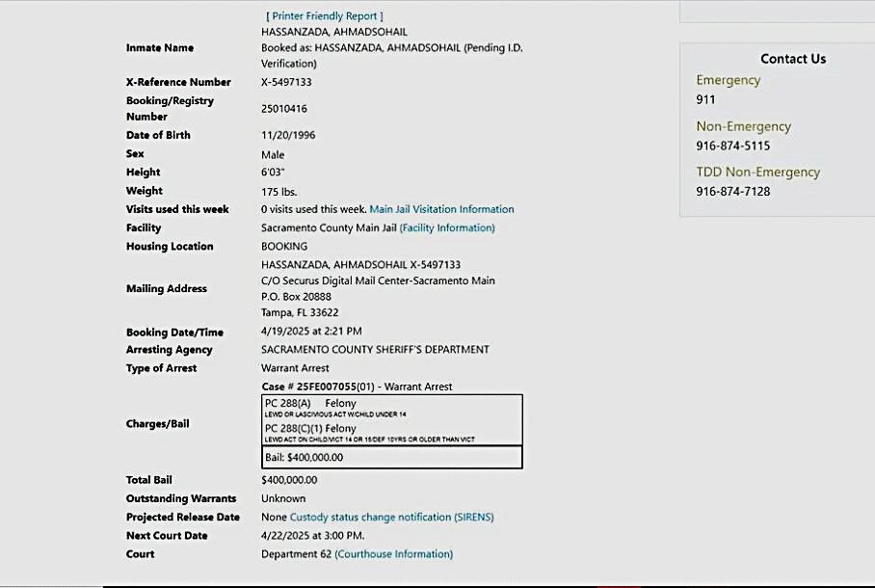The height and width of the screenshot is (588, 875).
Task: Click the Case # 25FE007055 heading
Action: pyautogui.click(x=357, y=387)
